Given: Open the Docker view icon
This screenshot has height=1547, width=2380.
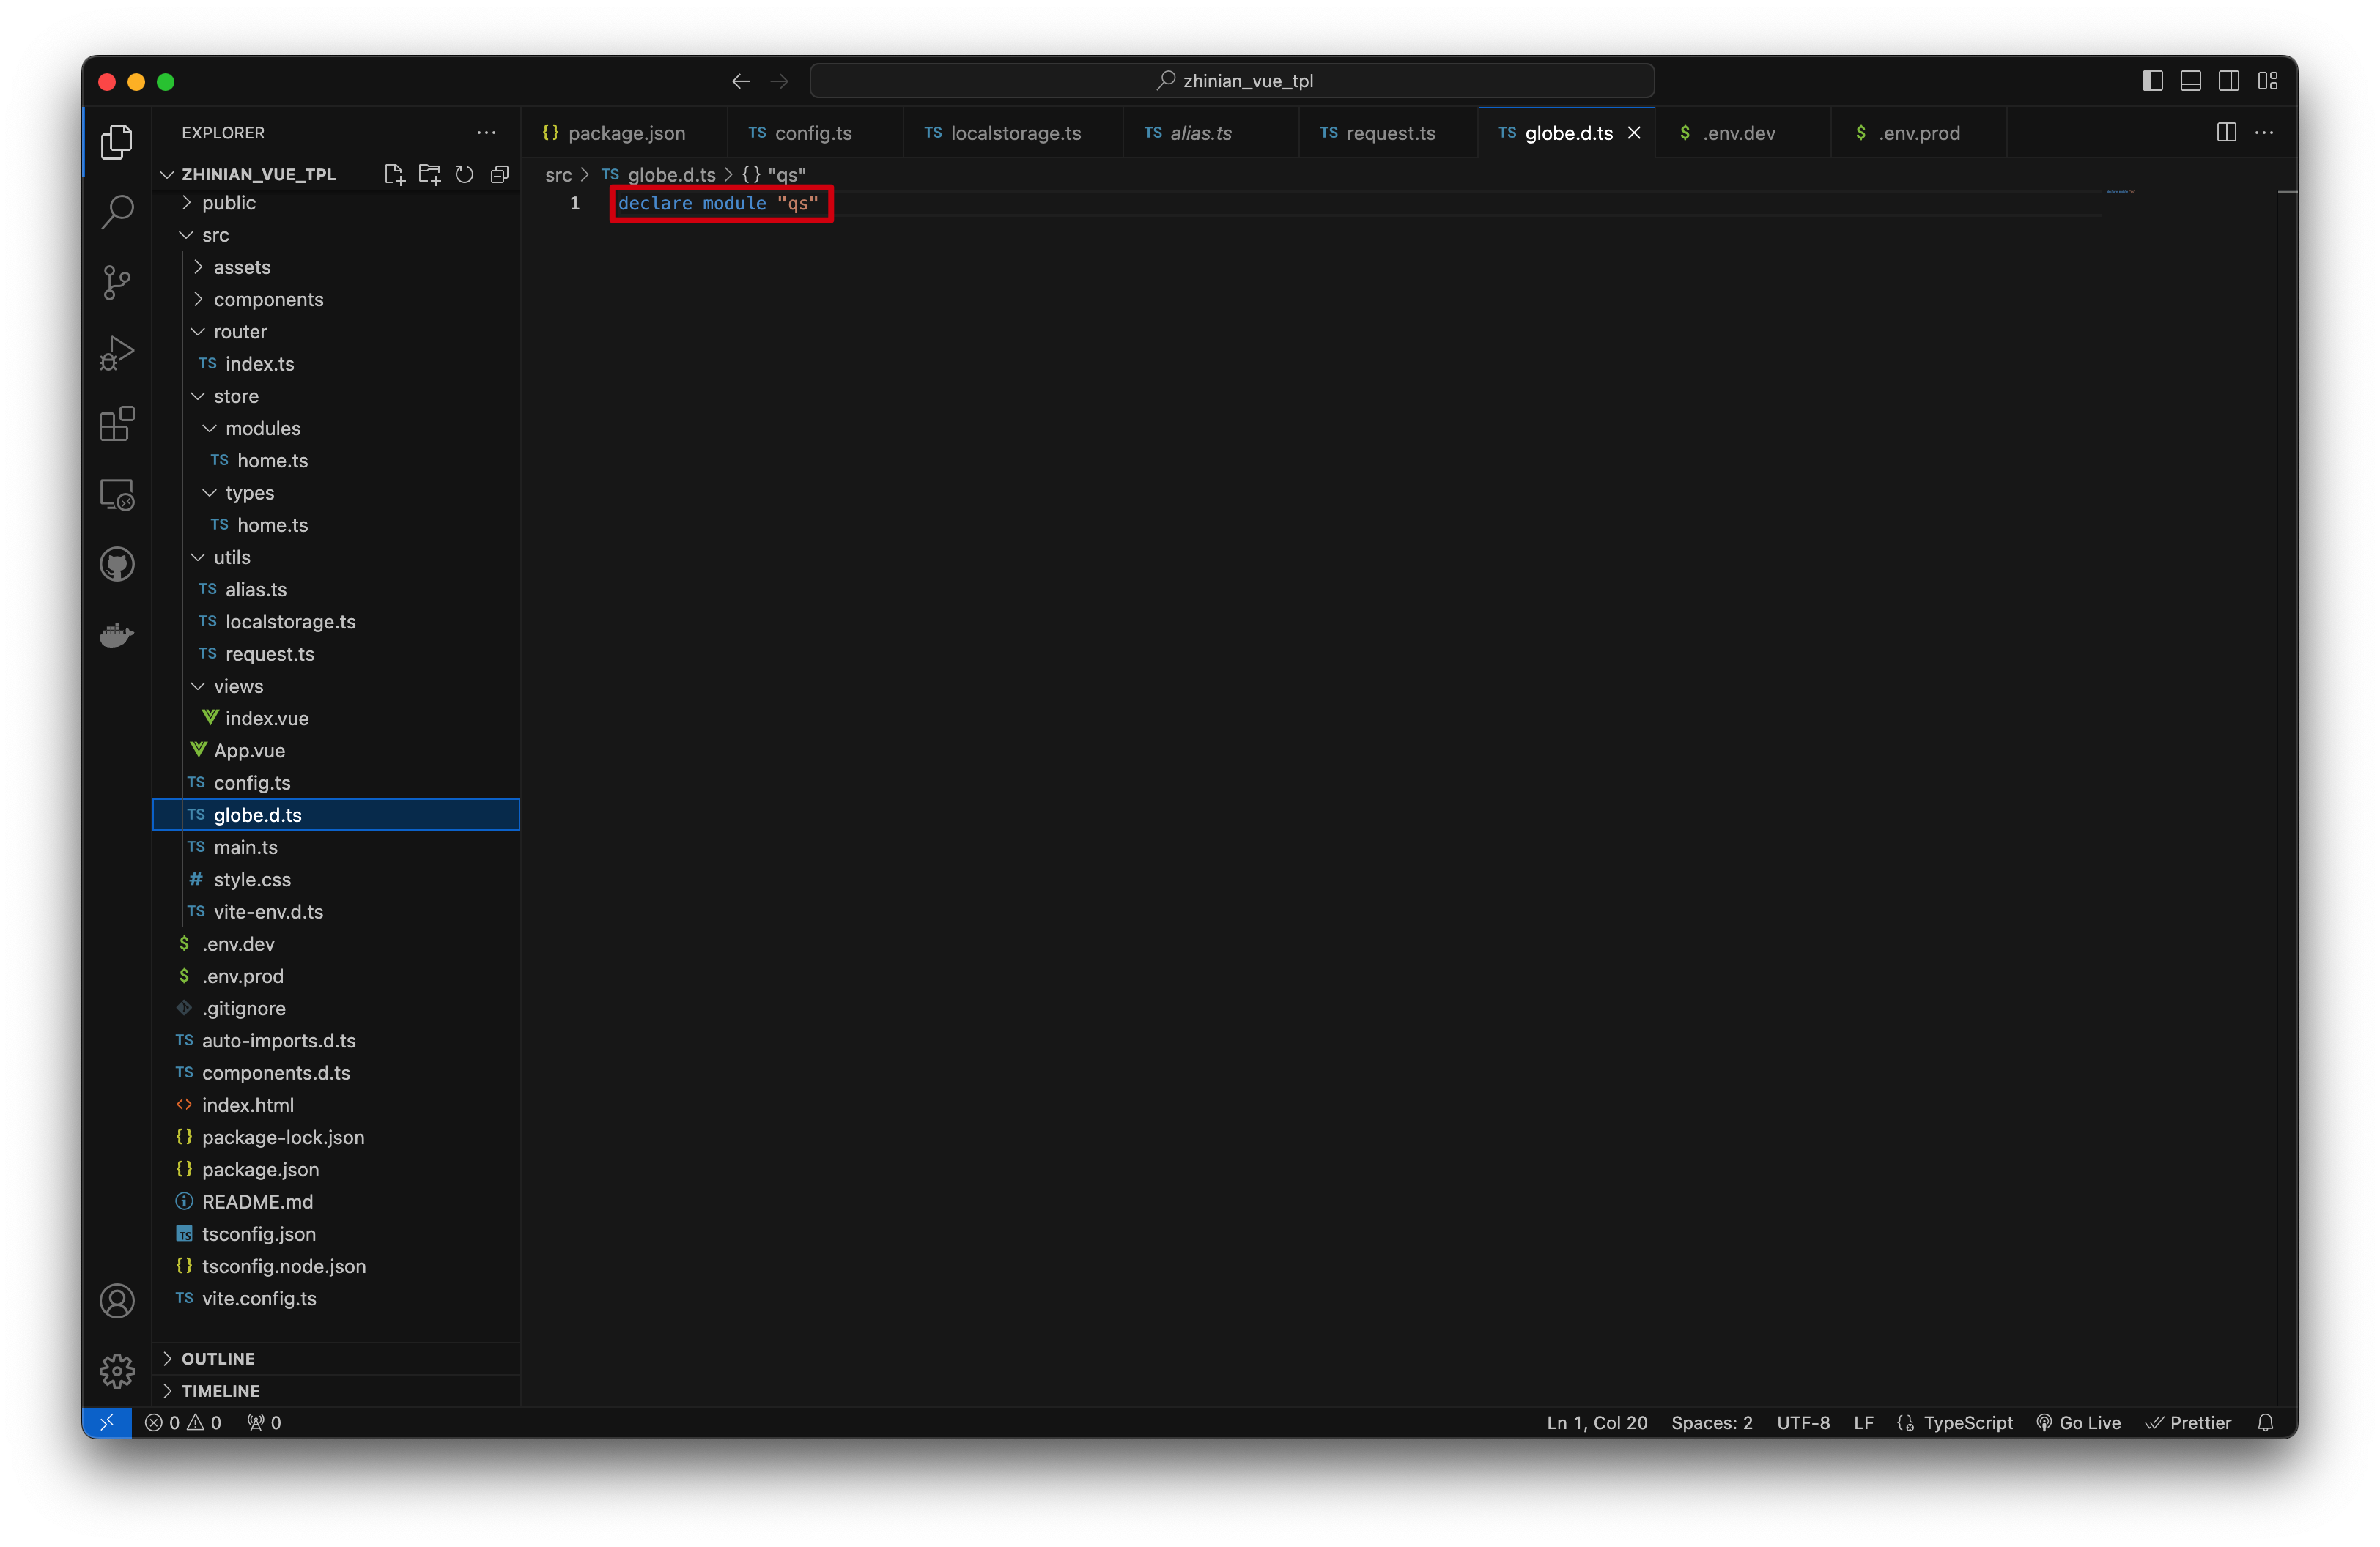Looking at the screenshot, I should [x=117, y=634].
